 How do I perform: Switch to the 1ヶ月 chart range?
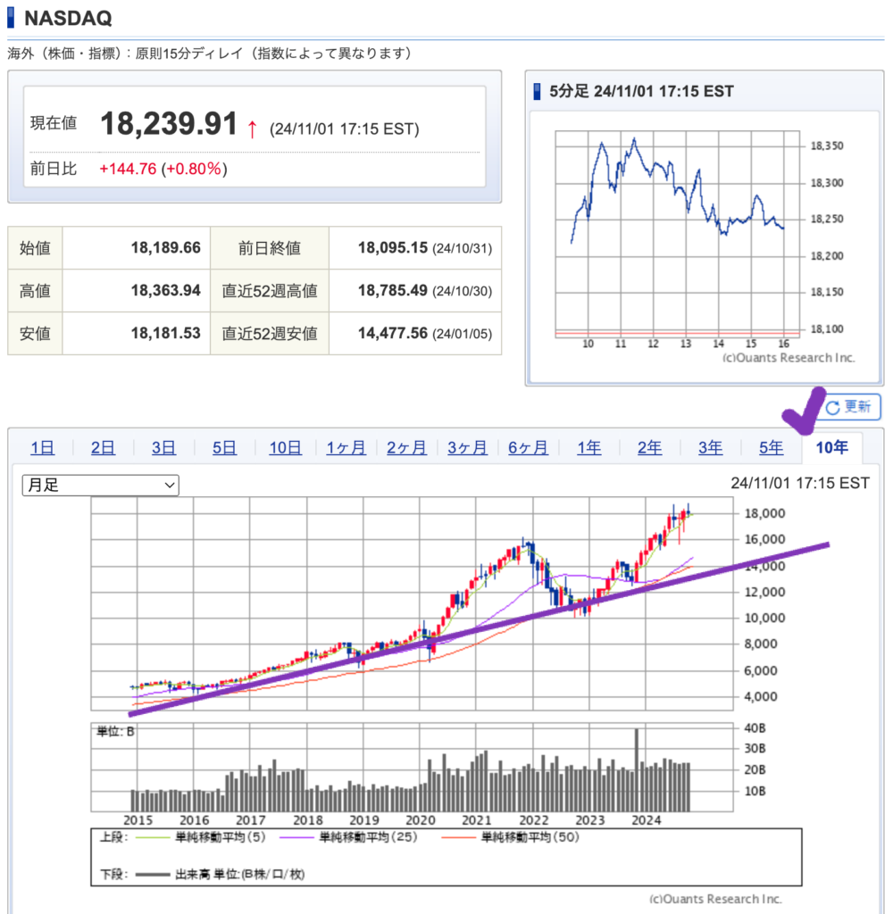point(346,448)
